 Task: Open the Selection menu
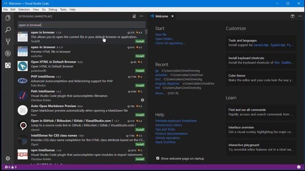[x=24, y=9]
